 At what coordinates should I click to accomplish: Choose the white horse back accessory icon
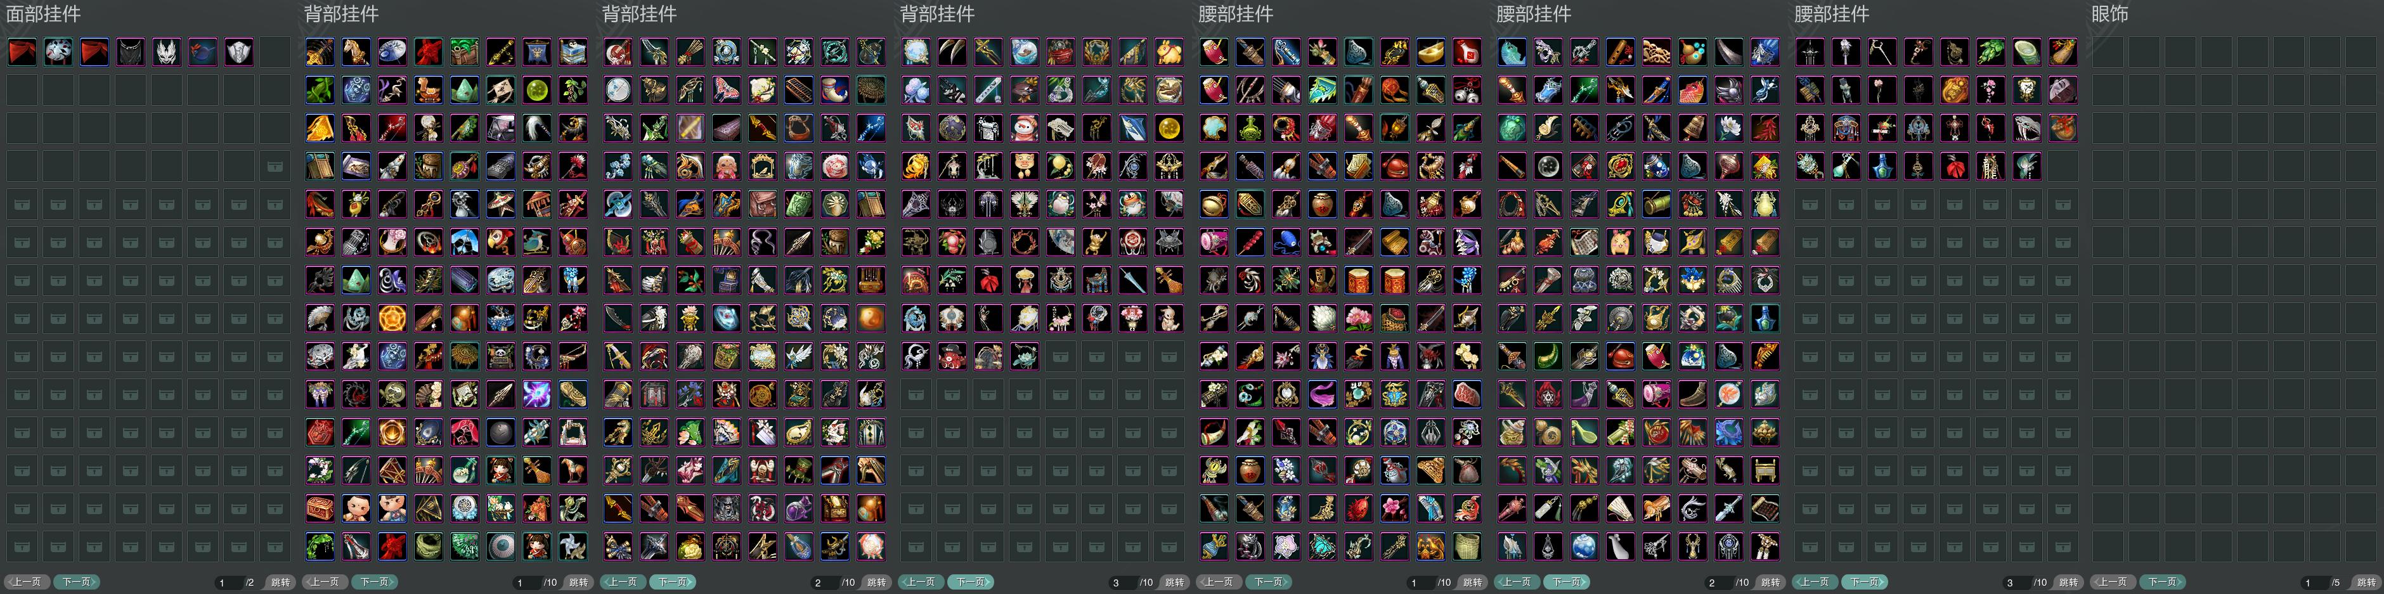click(355, 52)
